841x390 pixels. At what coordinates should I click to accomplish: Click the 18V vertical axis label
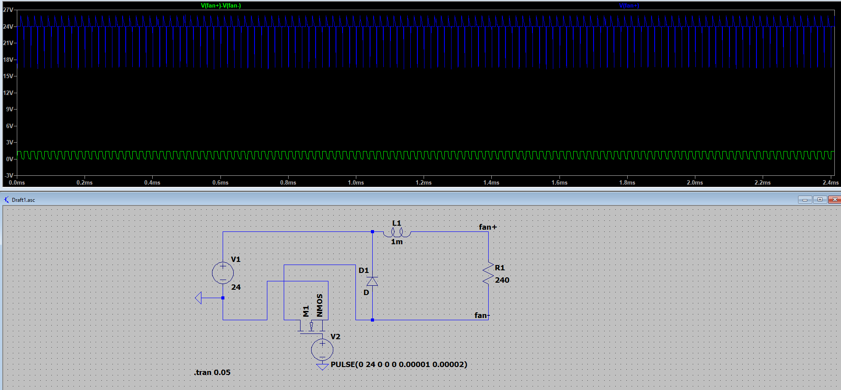click(x=8, y=60)
